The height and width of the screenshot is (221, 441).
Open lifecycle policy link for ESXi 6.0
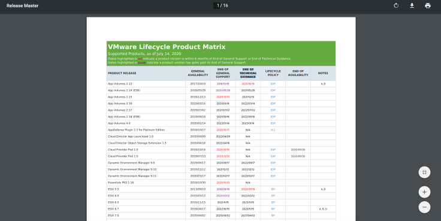(x=273, y=196)
